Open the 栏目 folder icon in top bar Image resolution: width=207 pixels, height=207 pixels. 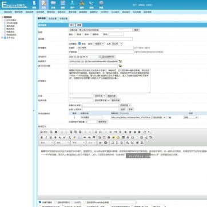pos(53,5)
